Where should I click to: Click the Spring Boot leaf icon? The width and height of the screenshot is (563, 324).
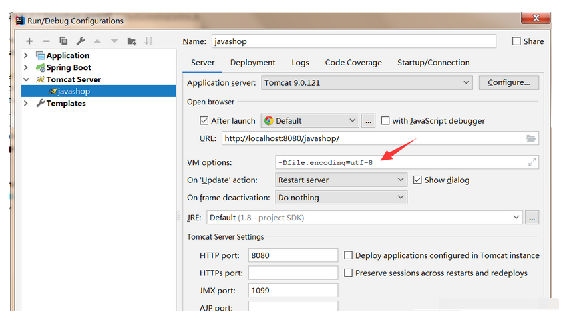[40, 67]
